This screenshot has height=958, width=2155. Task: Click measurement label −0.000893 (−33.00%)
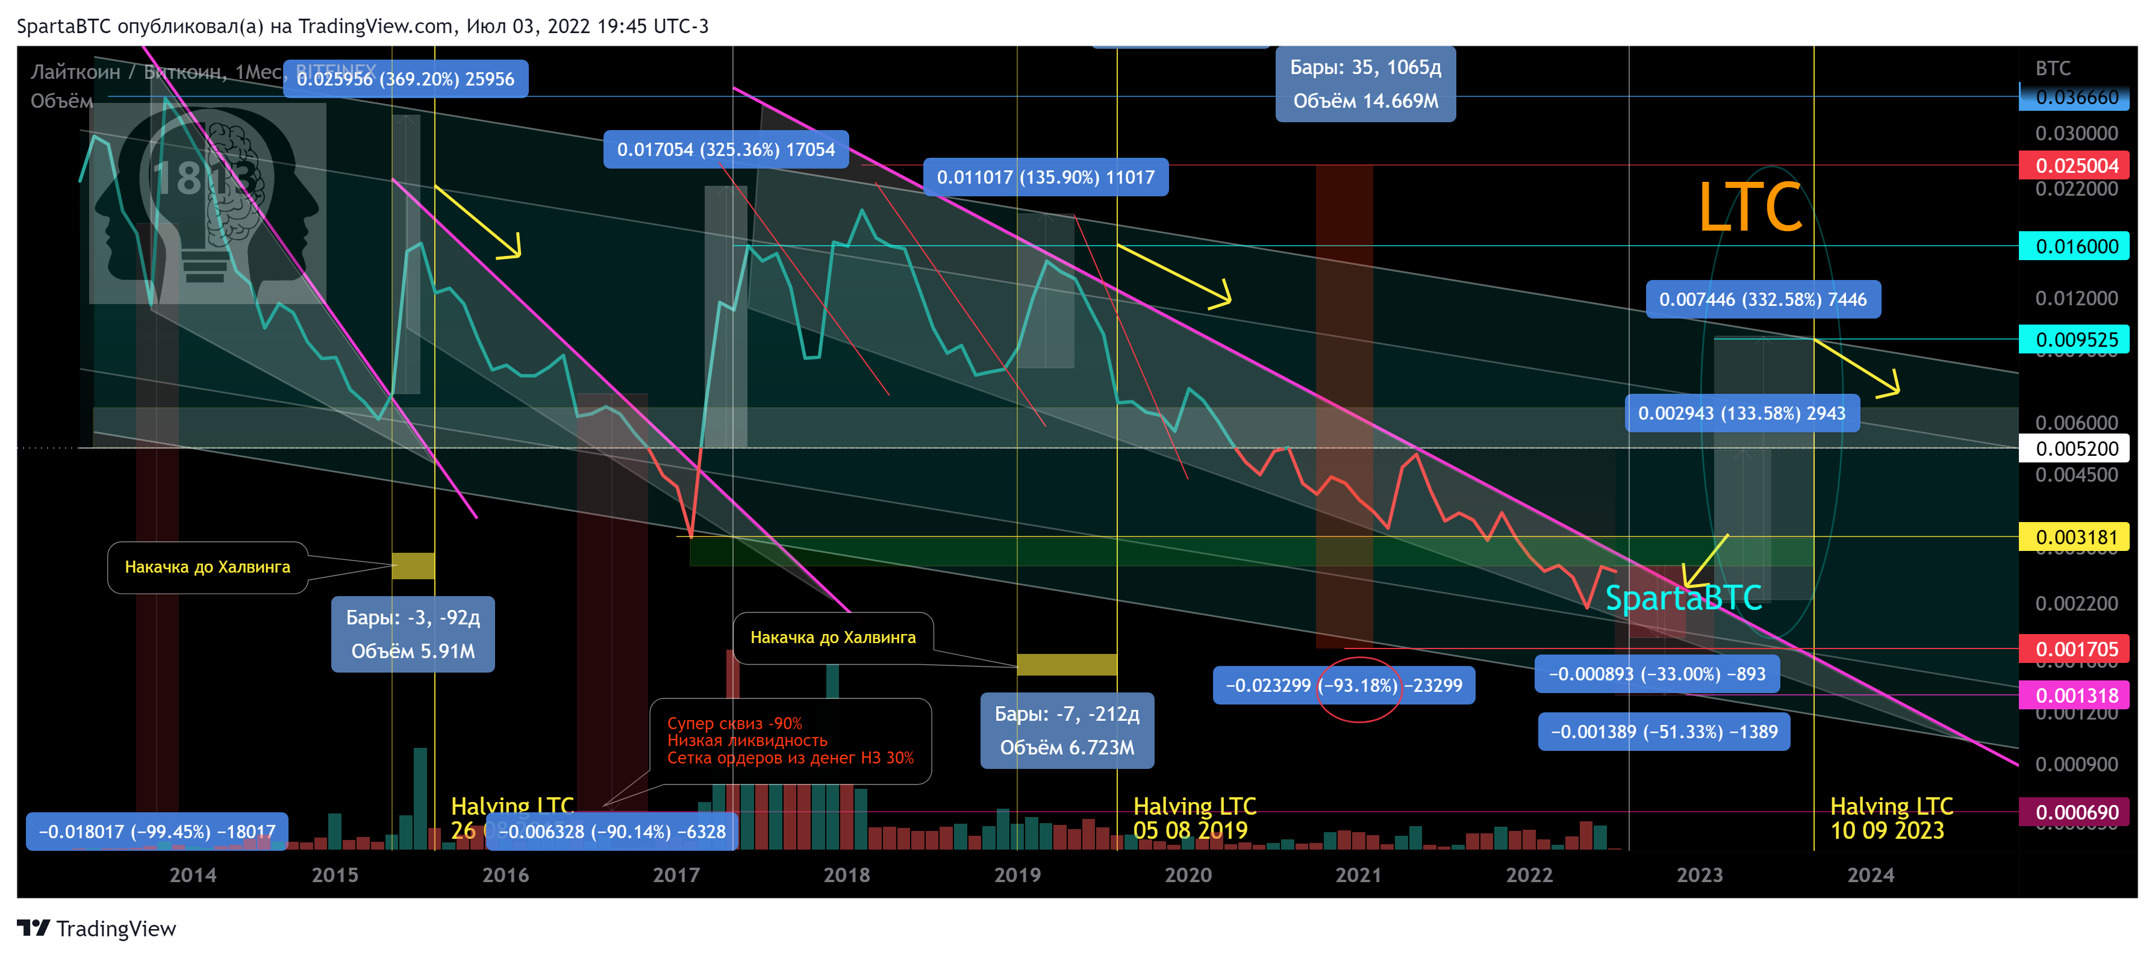coord(1656,674)
